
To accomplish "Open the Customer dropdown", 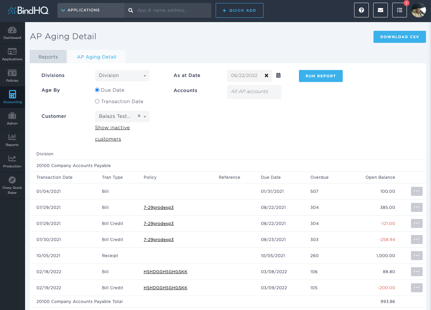I will coord(145,117).
